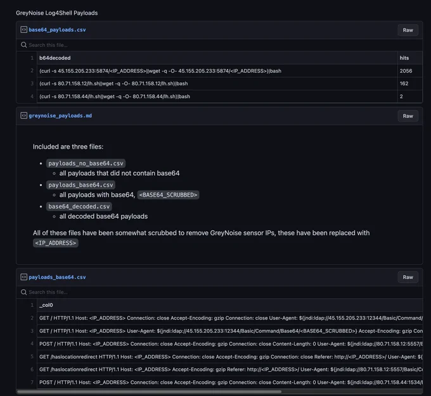Open the base64_payloads.csv file link

point(57,30)
